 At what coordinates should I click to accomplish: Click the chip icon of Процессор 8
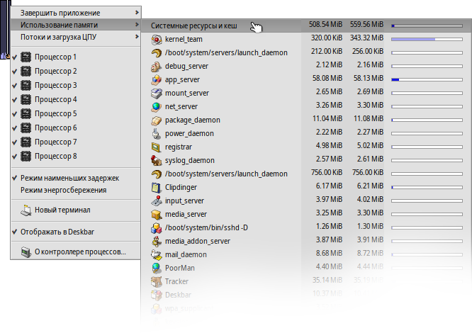pyautogui.click(x=26, y=156)
